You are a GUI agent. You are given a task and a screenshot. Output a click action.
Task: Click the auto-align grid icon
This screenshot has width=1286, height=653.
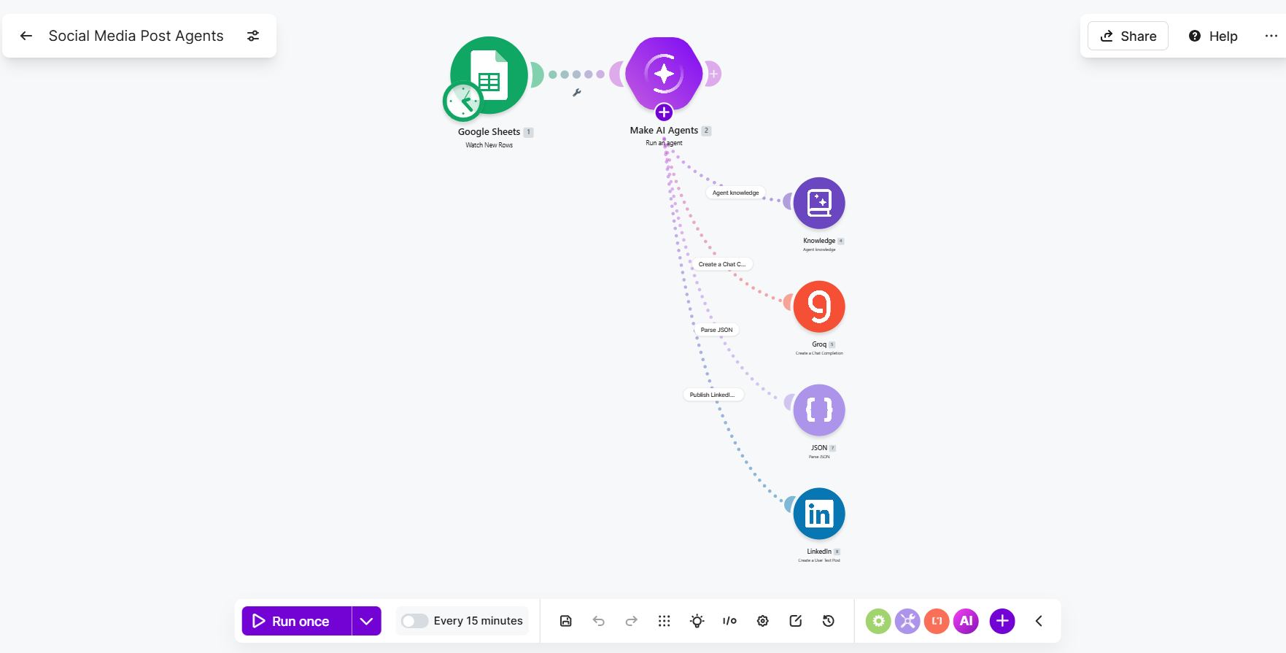pos(664,621)
